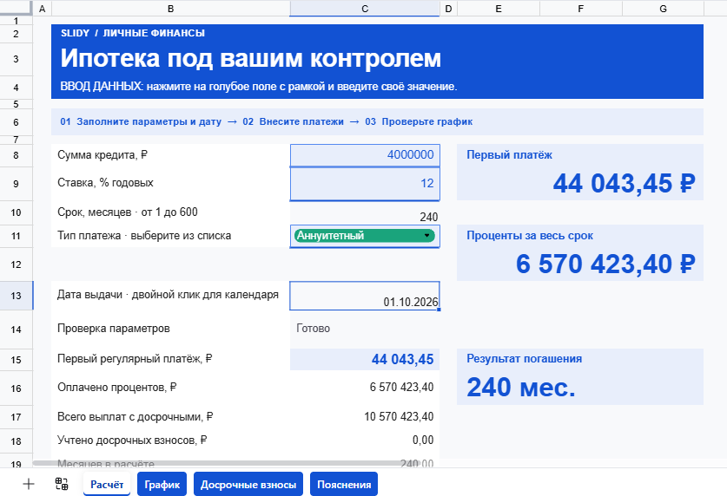Image resolution: width=727 pixels, height=496 pixels.
Task: Select column A header
Action: [43, 9]
